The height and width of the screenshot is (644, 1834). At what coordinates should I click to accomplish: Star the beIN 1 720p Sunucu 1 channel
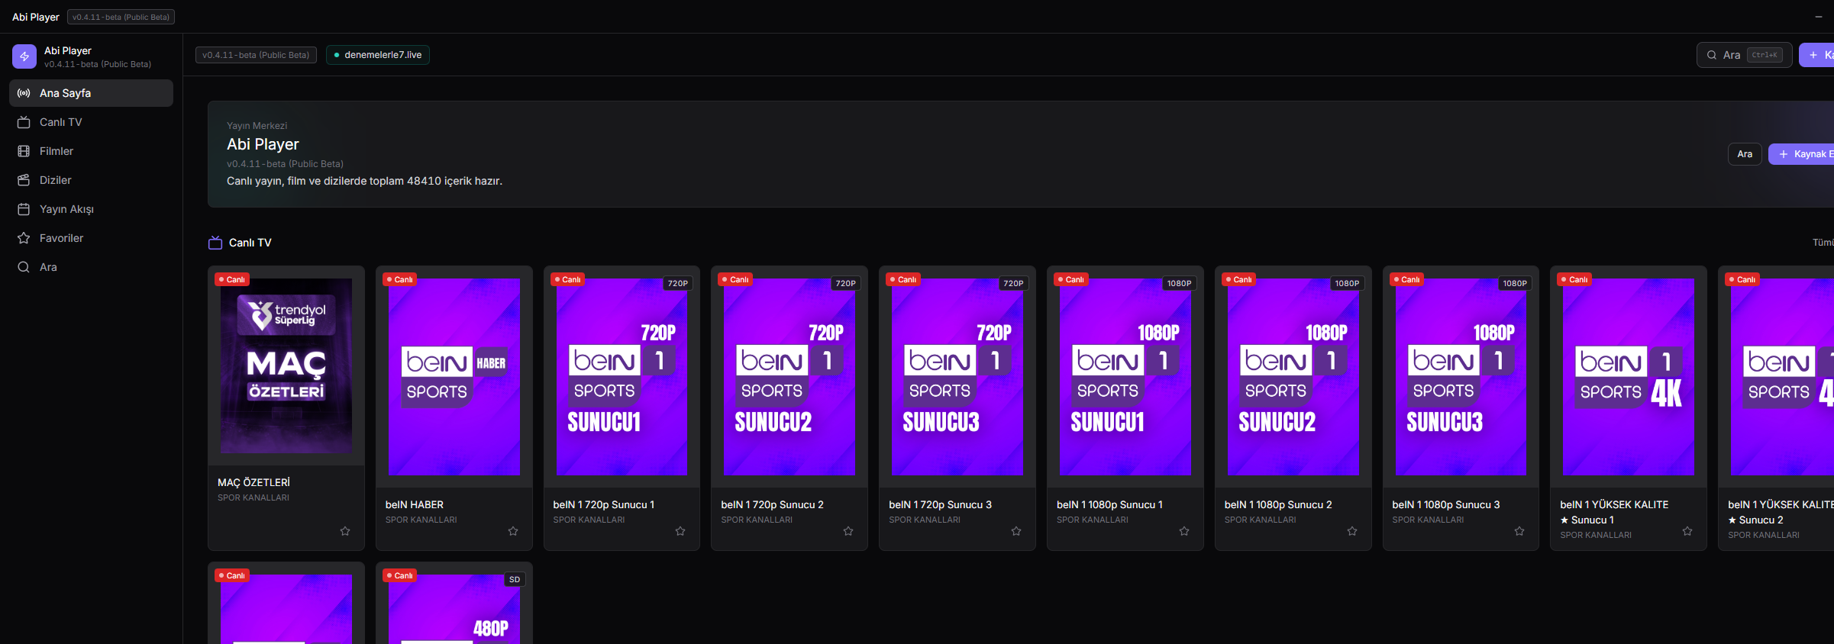[x=680, y=531]
